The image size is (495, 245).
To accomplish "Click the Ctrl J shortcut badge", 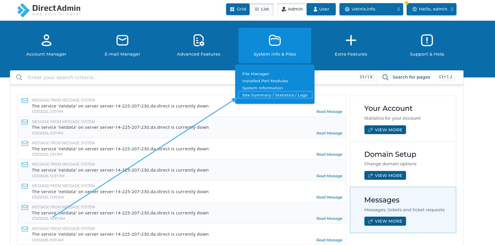I will 446,77.
